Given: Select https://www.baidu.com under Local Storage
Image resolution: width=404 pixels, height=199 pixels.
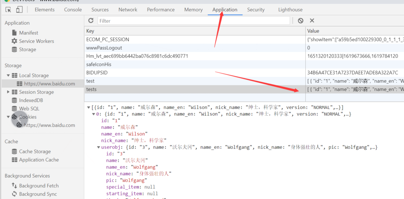Looking at the screenshot, I should (x=49, y=84).
